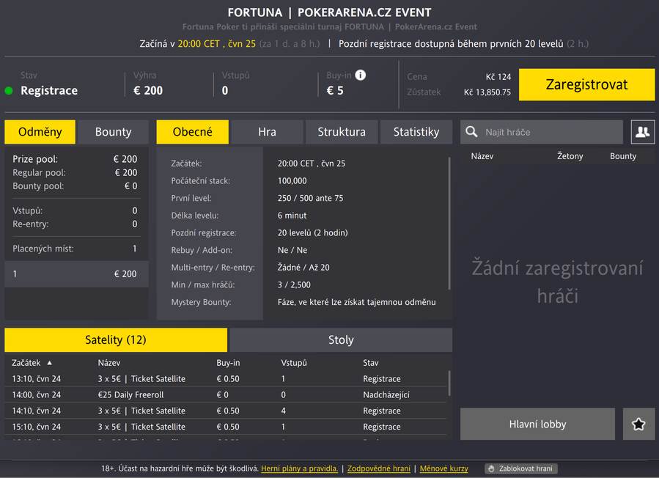
Task: Click the Délka levelu 6 minut value
Action: pyautogui.click(x=292, y=216)
